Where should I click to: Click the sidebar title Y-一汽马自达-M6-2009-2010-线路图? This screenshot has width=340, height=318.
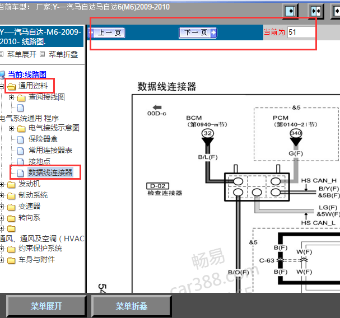coord(41,37)
